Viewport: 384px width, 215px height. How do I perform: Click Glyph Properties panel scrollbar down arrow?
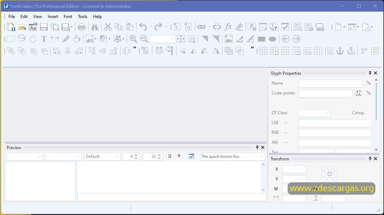coord(376,150)
